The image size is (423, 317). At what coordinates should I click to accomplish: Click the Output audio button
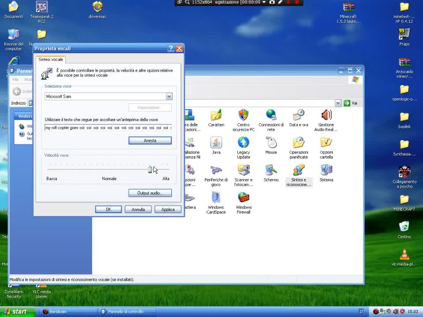point(150,193)
